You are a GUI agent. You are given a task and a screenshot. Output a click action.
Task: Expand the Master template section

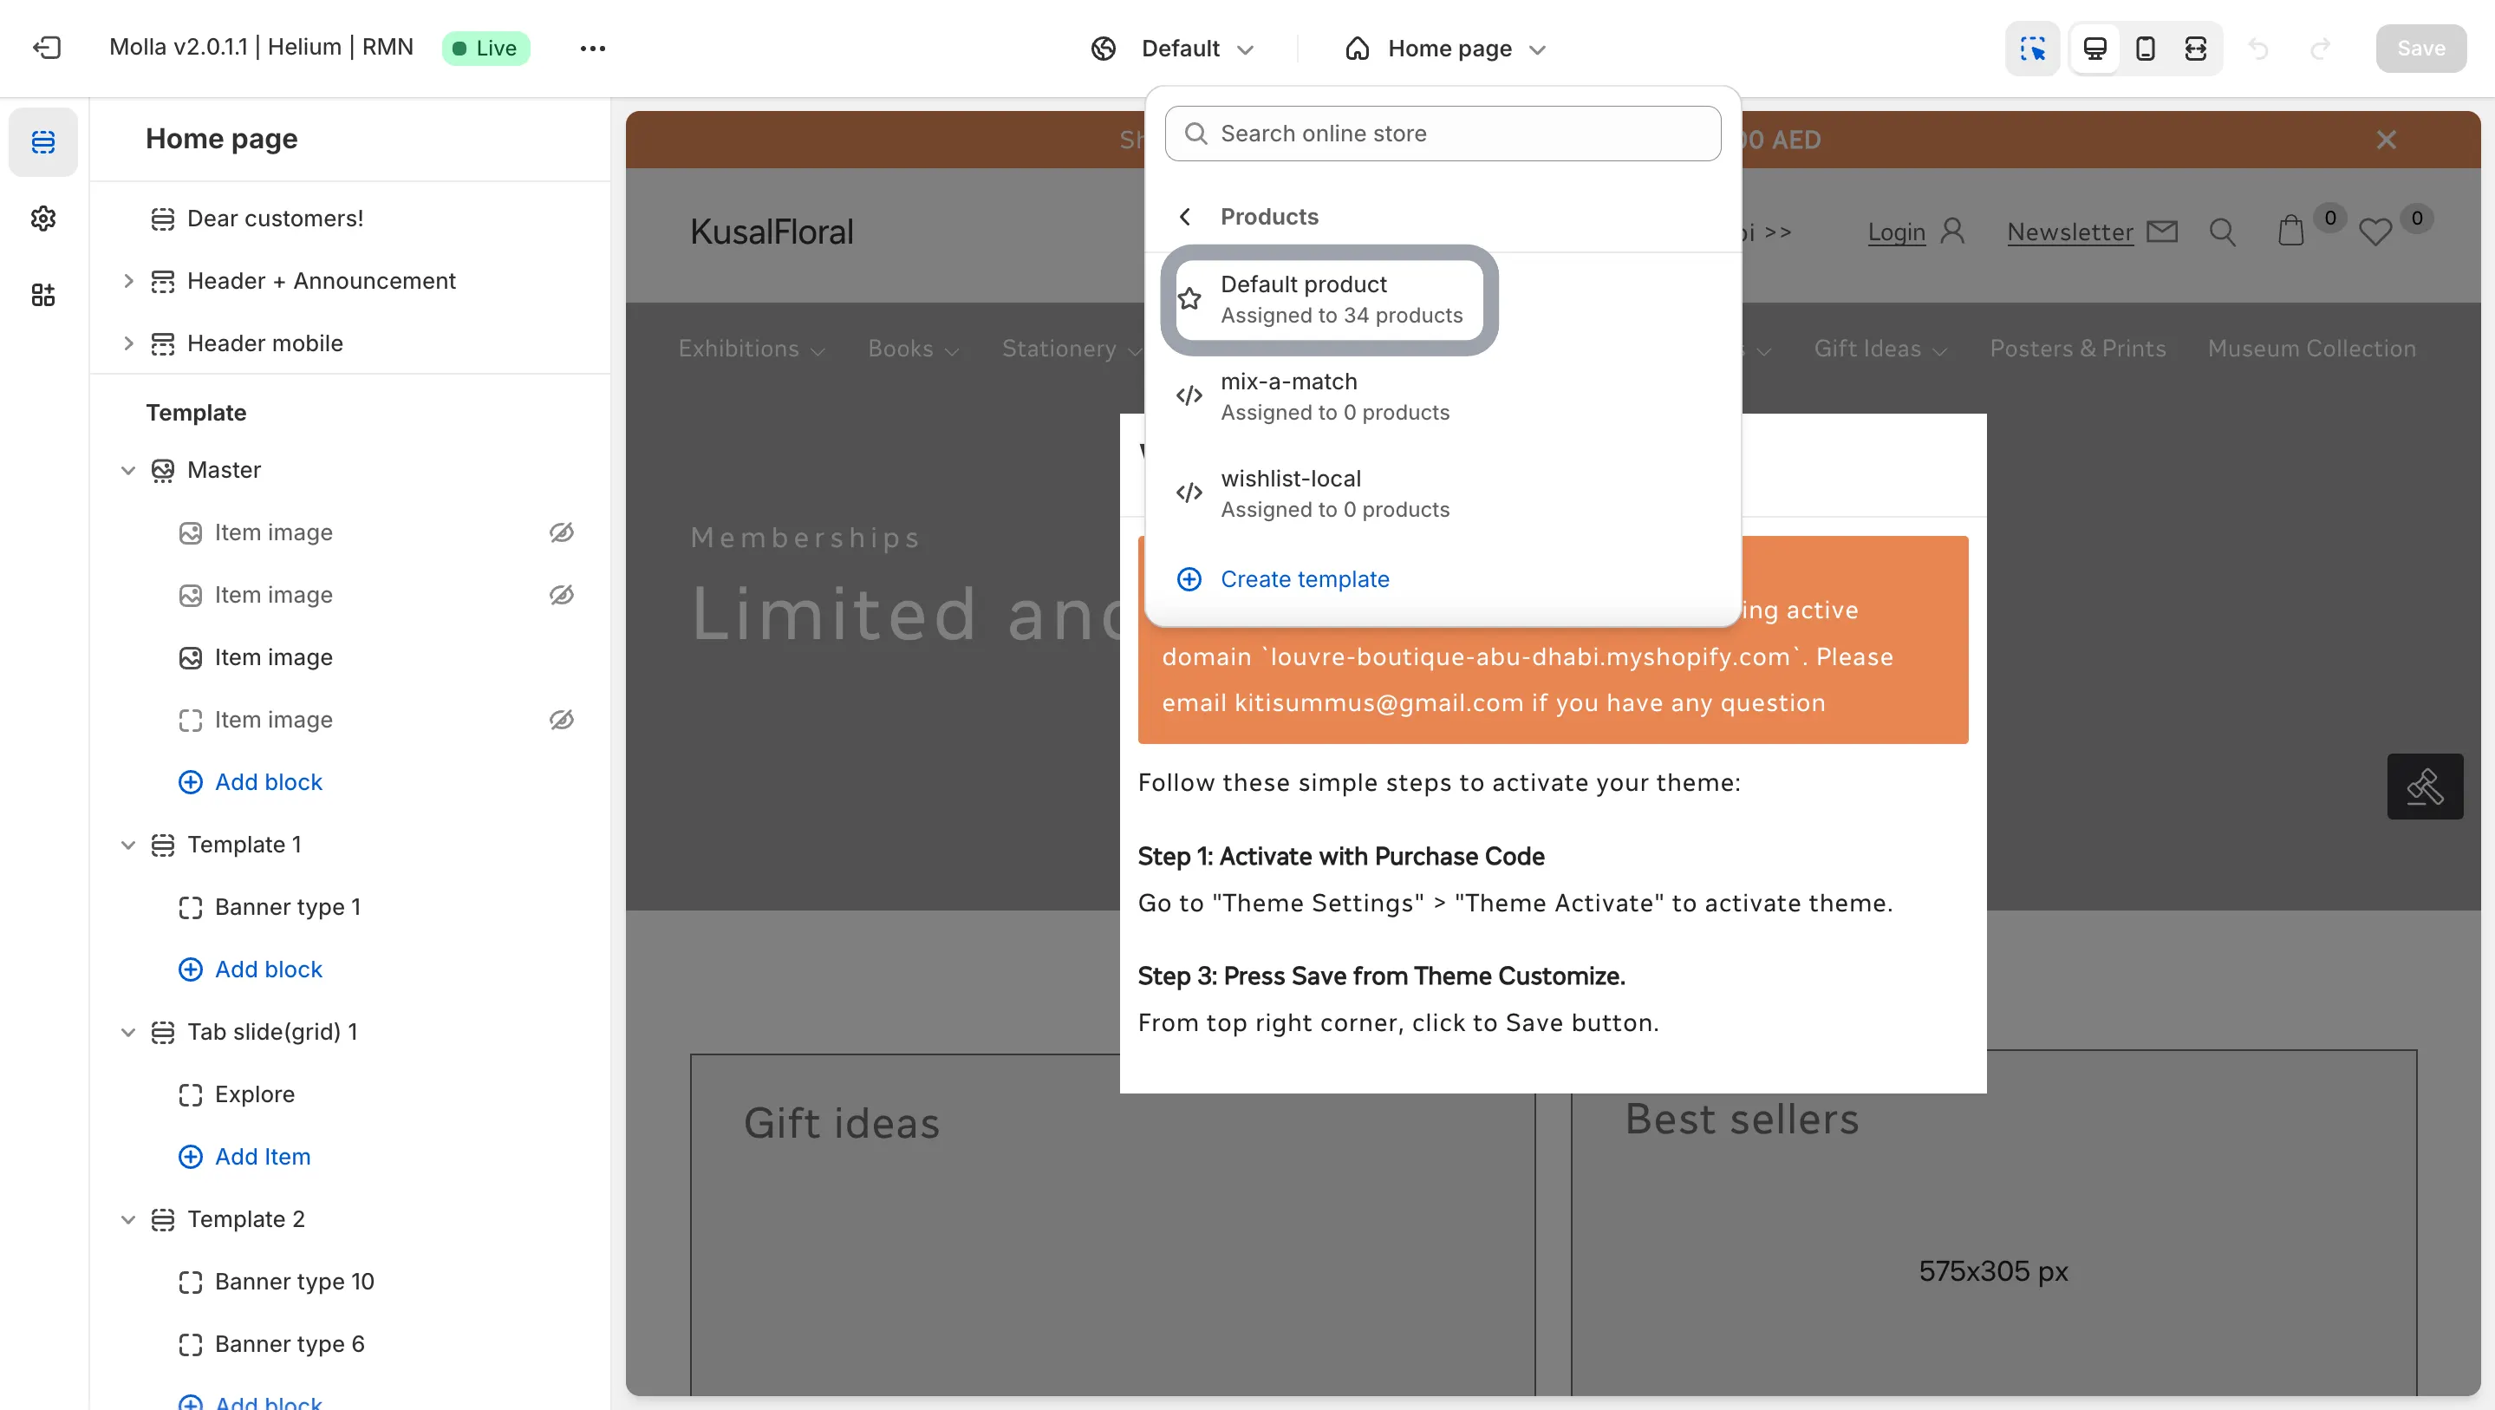128,467
